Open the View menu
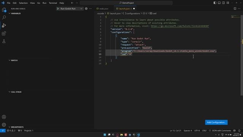 pos(32,3)
